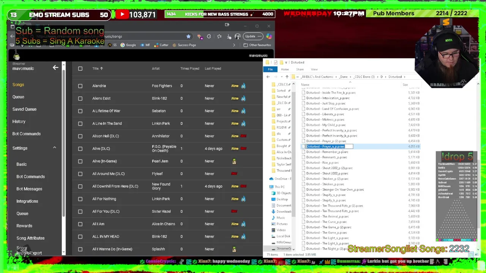
Task: Open Song Attributes settings
Action: tap(30, 238)
